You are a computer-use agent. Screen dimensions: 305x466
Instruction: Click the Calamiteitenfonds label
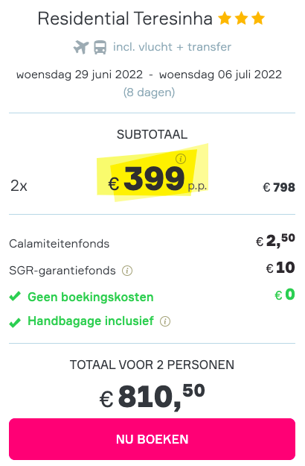(60, 244)
